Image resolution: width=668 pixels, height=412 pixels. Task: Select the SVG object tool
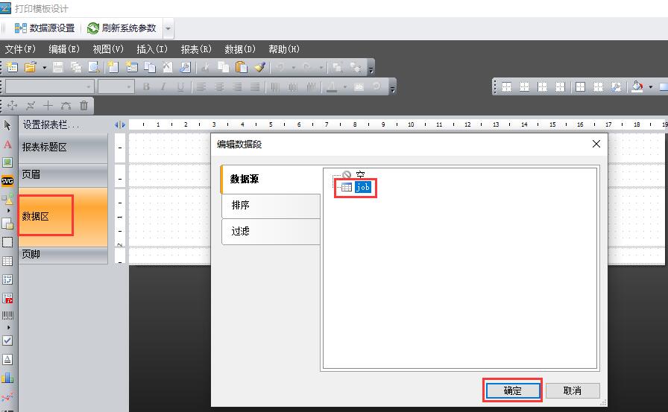[x=7, y=180]
